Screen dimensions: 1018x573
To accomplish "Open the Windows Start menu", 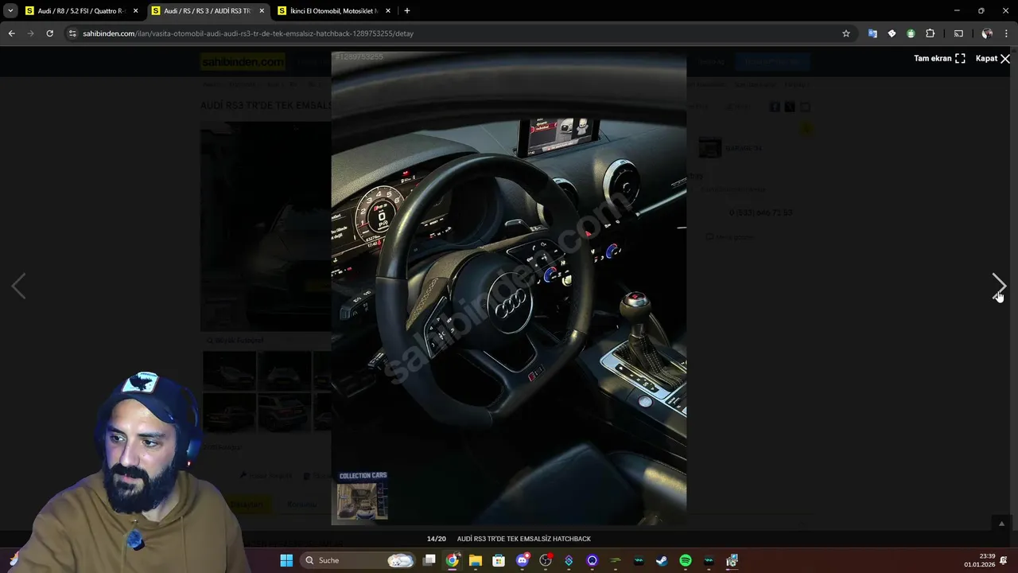I will click(286, 560).
